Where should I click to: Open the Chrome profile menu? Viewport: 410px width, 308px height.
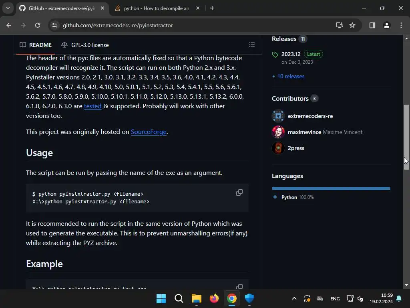pos(387,25)
